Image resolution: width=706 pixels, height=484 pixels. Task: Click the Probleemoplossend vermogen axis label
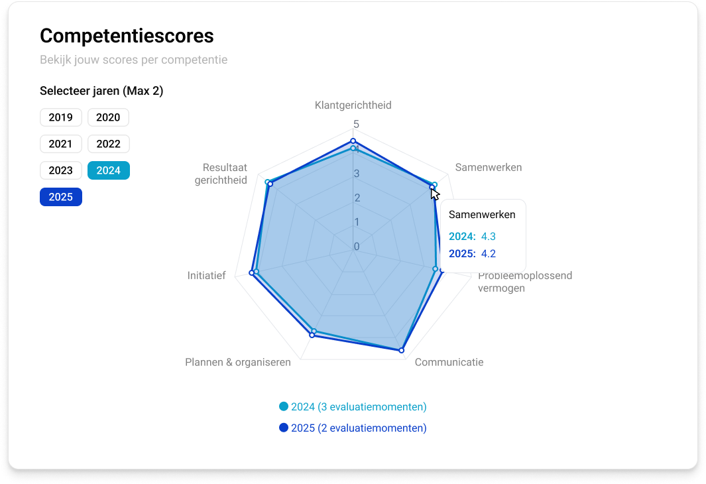point(525,282)
